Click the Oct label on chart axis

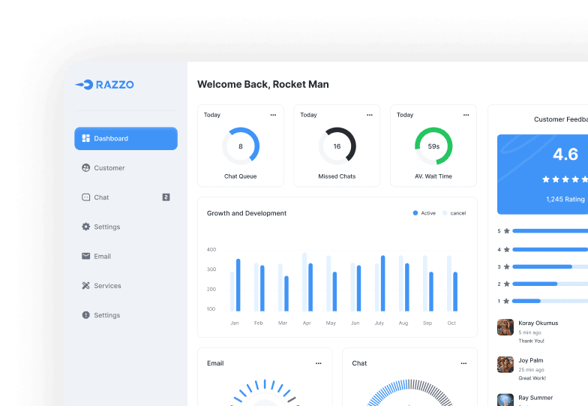(451, 323)
